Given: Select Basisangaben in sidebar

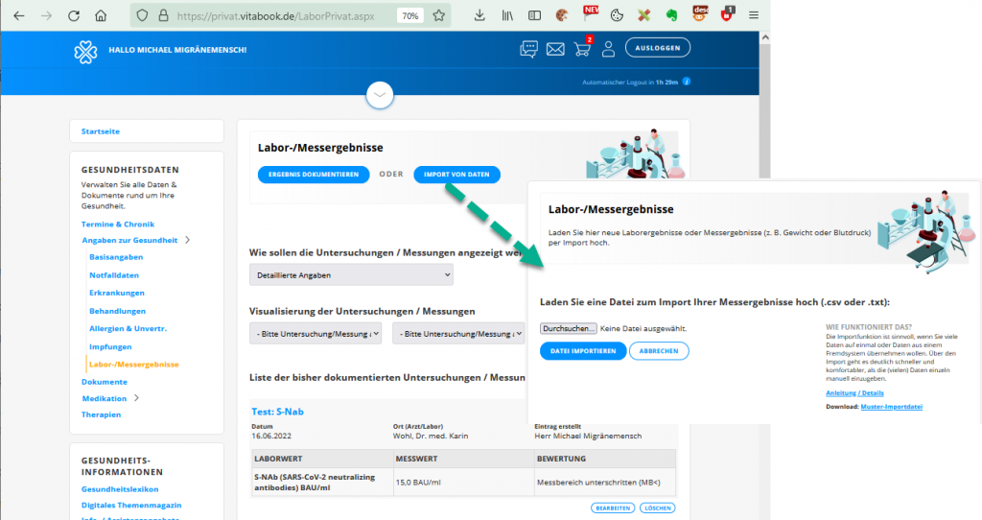Looking at the screenshot, I should [116, 257].
